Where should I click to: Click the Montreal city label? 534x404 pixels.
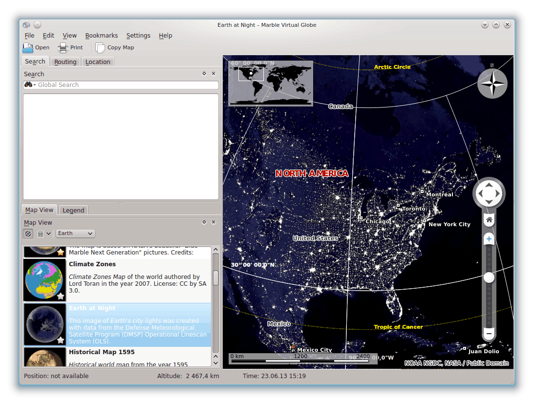(x=439, y=194)
